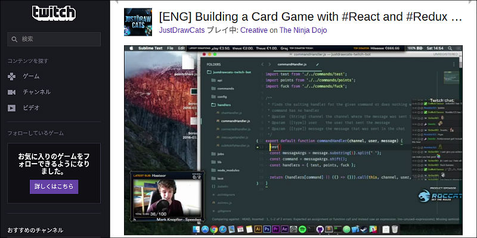This screenshot has height=238, width=477.
Task: Open the Sublime Text menu in the stream
Action: pos(150,48)
